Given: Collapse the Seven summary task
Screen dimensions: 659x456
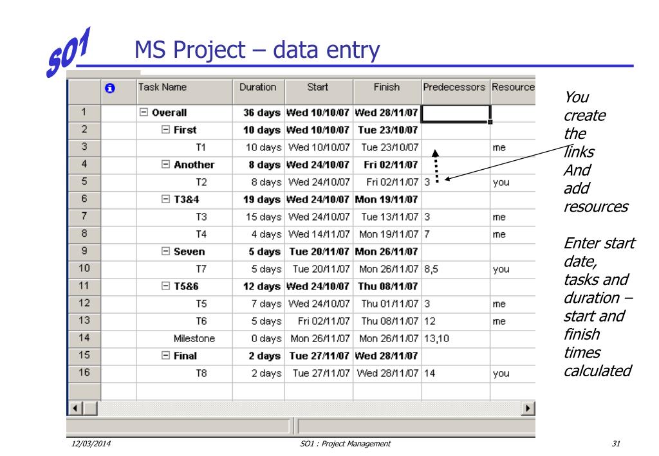Looking at the screenshot, I should click(165, 251).
